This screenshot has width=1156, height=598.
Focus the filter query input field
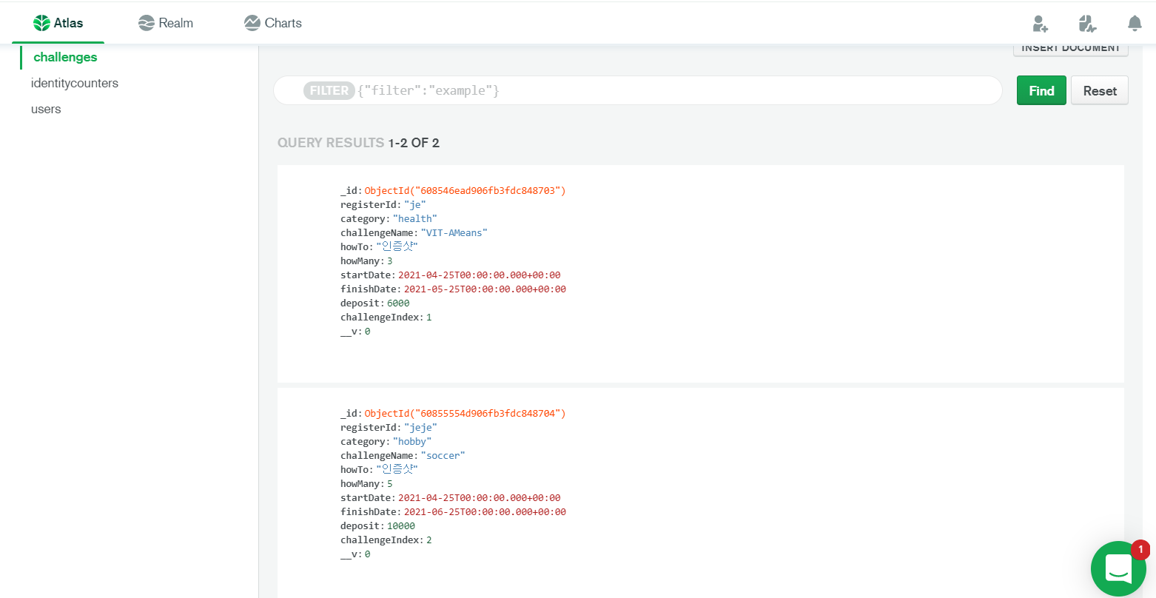(637, 90)
